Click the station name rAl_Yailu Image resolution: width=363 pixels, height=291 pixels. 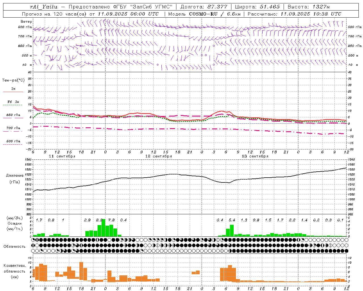tap(44, 7)
